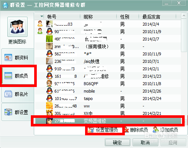Click 群成员 list icon
This screenshot has width=188, height=148.
8,75
